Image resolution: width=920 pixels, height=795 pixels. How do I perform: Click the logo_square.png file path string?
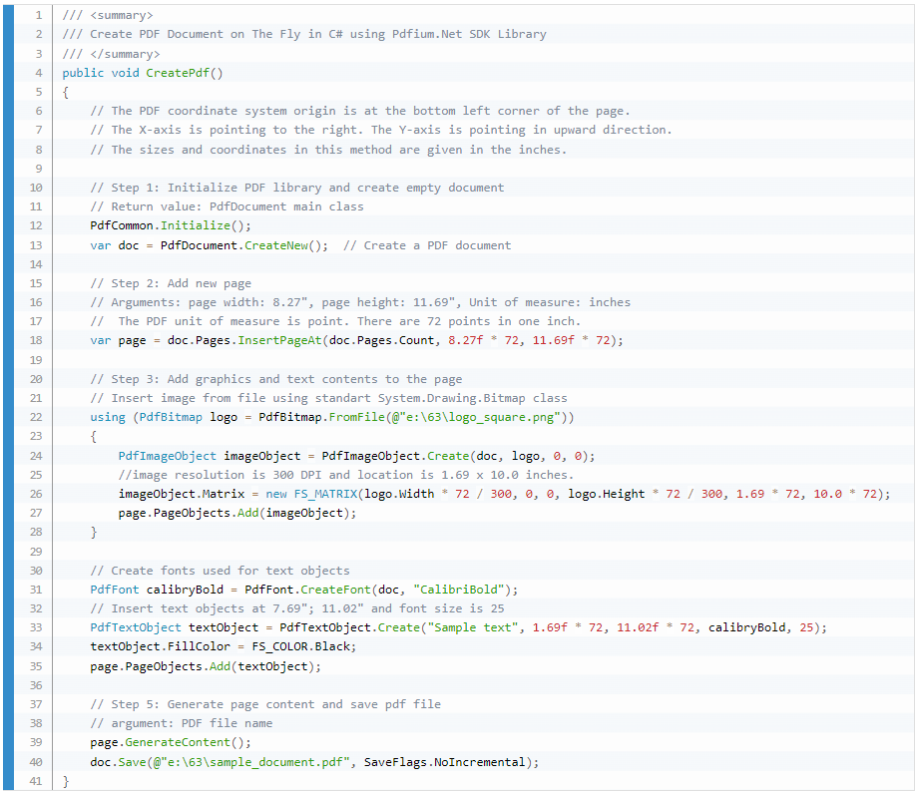pyautogui.click(x=477, y=417)
